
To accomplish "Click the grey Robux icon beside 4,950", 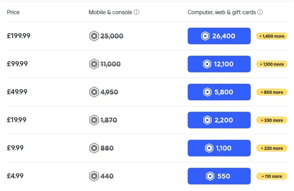I will coord(94,92).
